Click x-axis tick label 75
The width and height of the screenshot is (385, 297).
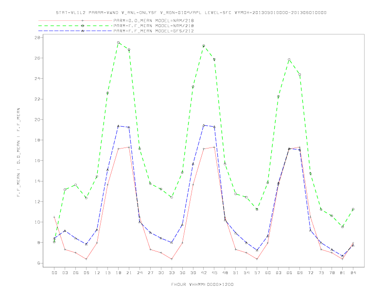pyautogui.click(x=321, y=273)
